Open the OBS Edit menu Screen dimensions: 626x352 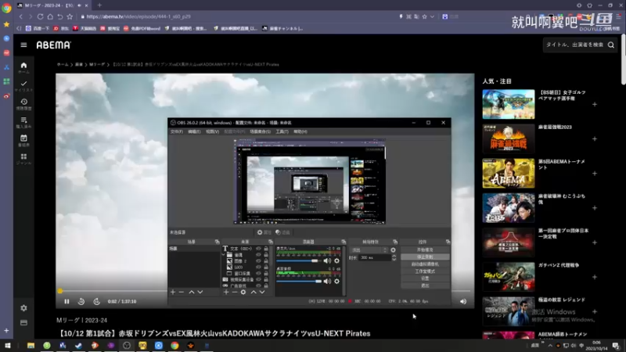[194, 131]
